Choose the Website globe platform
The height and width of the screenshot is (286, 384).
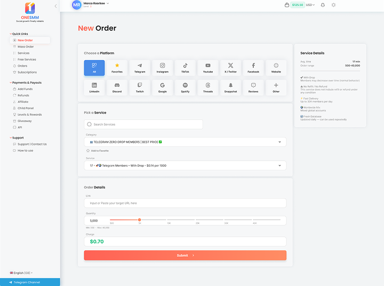276,68
